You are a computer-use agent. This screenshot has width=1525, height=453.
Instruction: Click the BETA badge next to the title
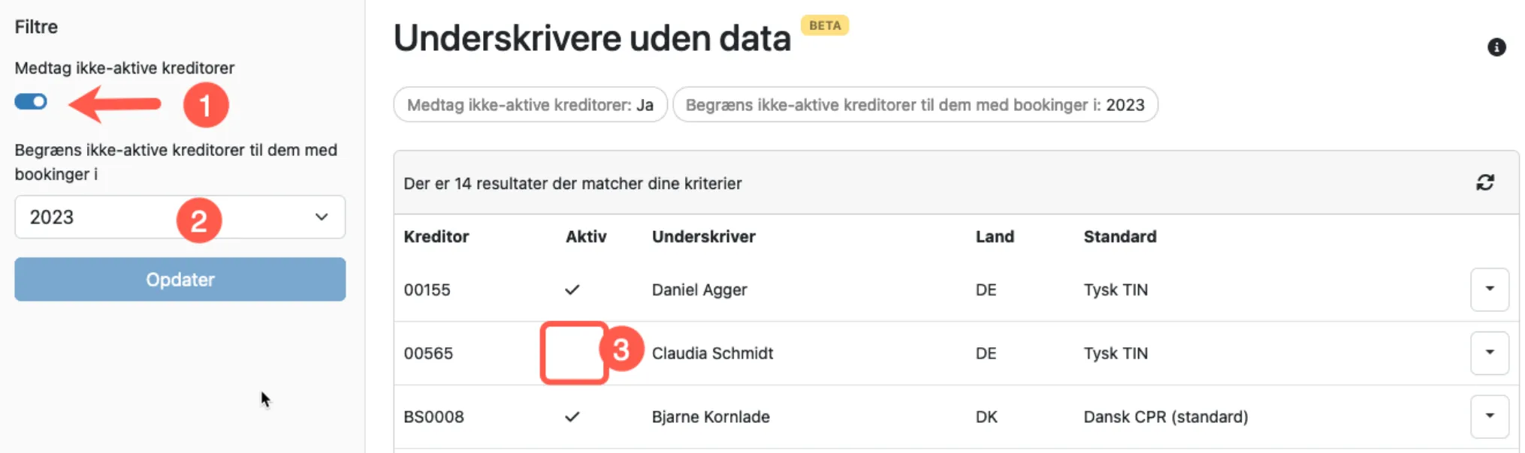pyautogui.click(x=825, y=25)
